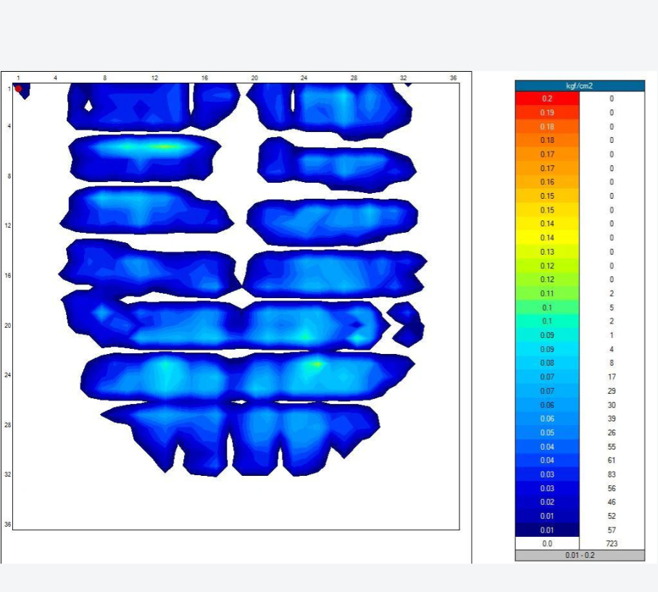
Task: Click the 83 count cell in legend
Action: [612, 474]
